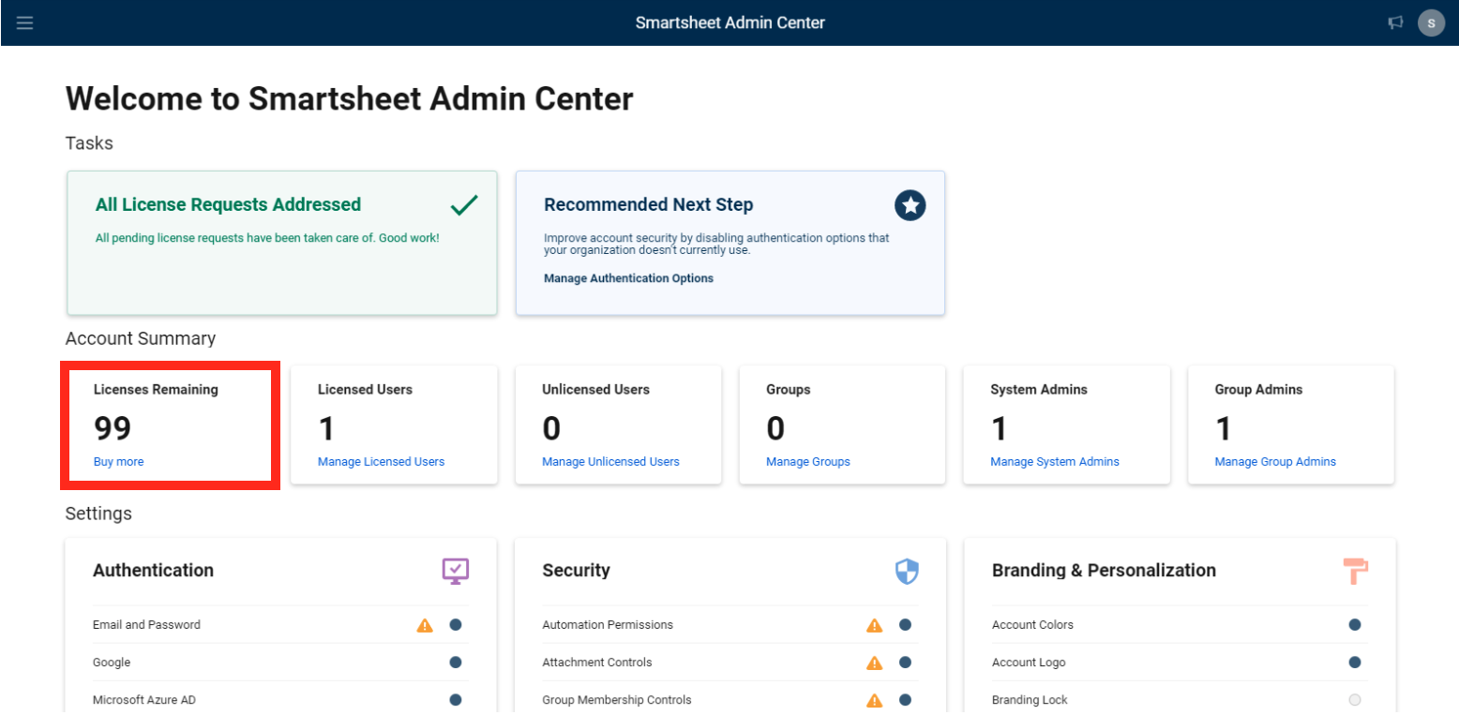Open the Attachment Controls setting
Image resolution: width=1459 pixels, height=715 pixels.
click(730, 663)
